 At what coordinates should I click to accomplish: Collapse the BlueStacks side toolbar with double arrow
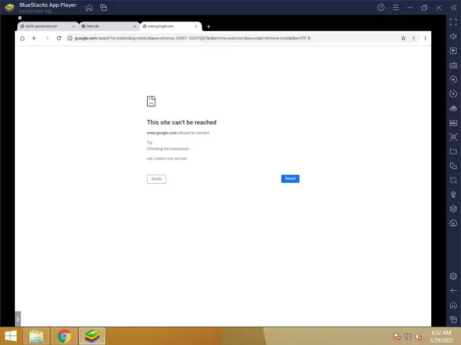[454, 8]
